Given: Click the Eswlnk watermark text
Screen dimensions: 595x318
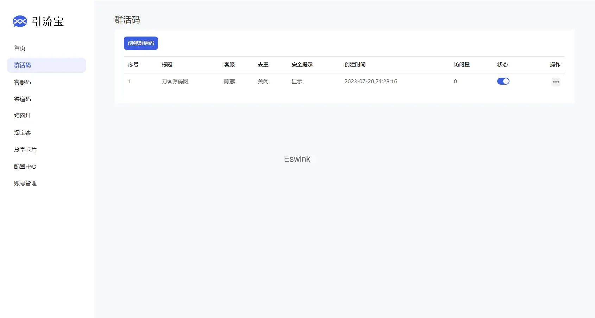Looking at the screenshot, I should point(297,159).
